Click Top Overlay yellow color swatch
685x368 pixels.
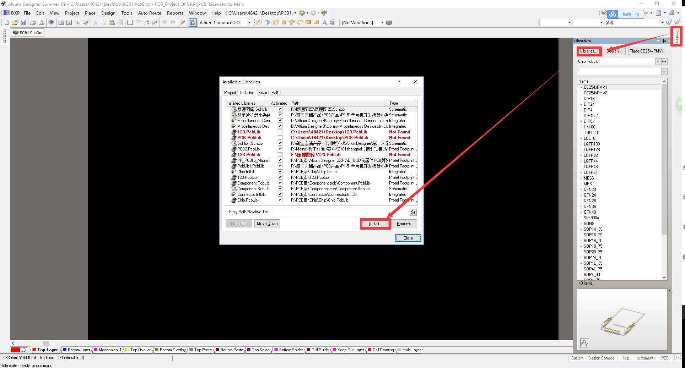tap(127, 350)
